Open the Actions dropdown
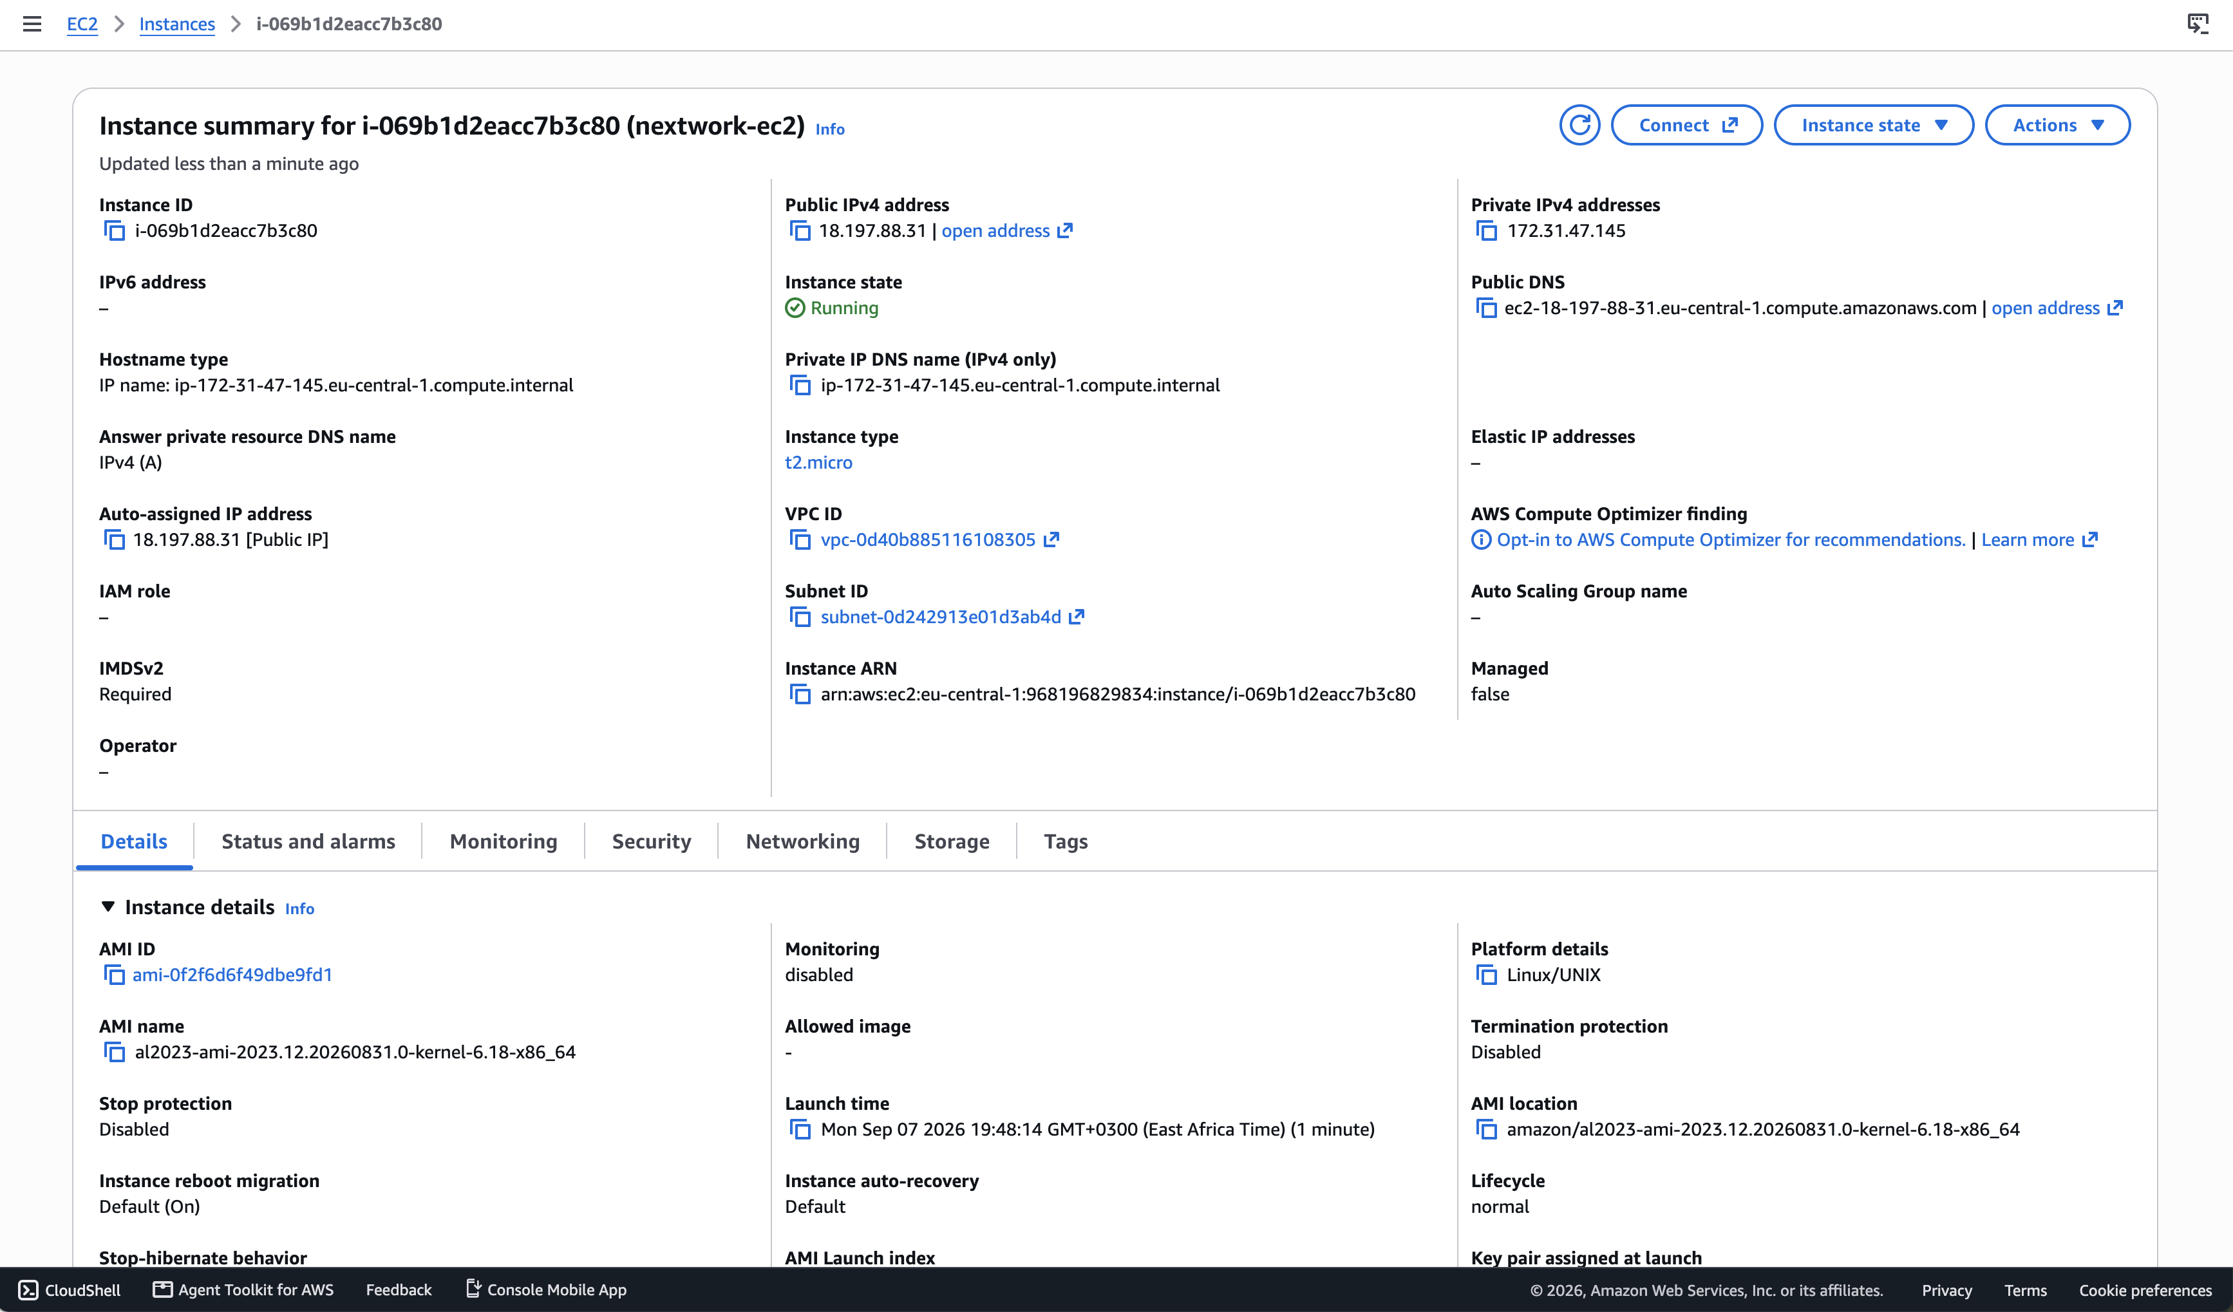Image resolution: width=2233 pixels, height=1312 pixels. tap(2057, 125)
